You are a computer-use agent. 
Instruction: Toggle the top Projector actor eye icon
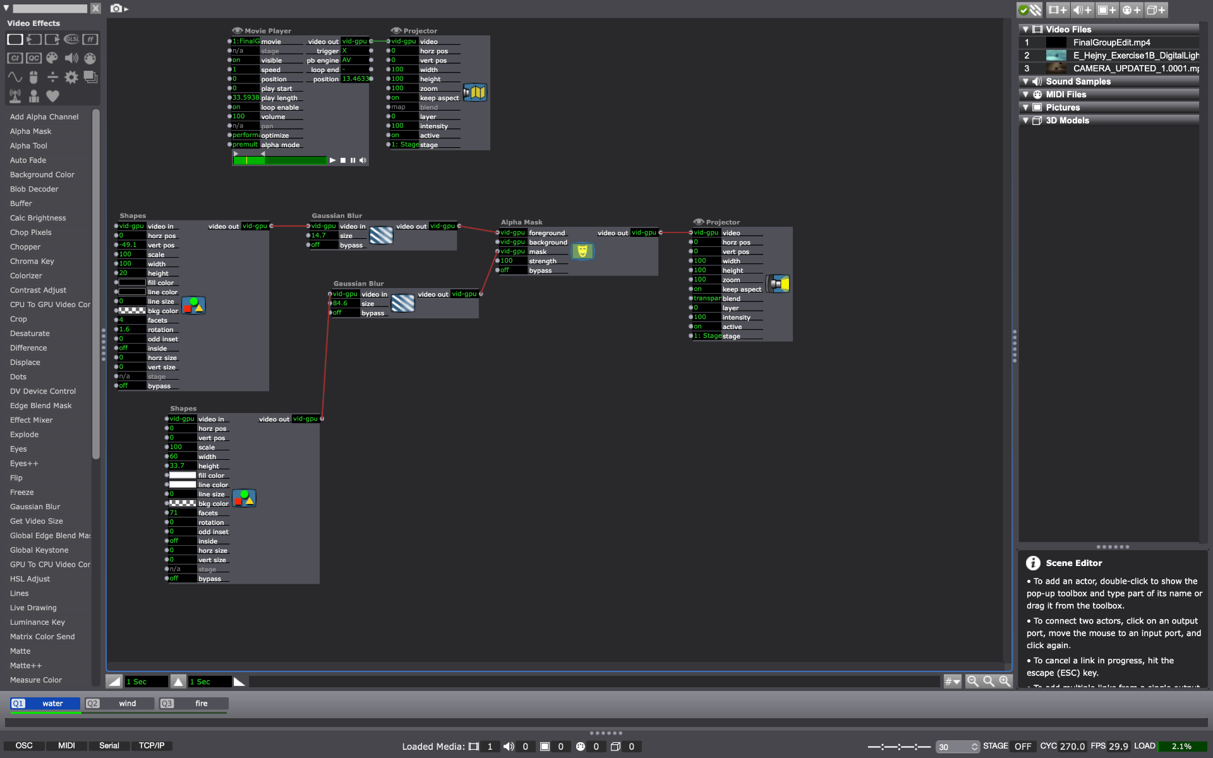click(396, 30)
